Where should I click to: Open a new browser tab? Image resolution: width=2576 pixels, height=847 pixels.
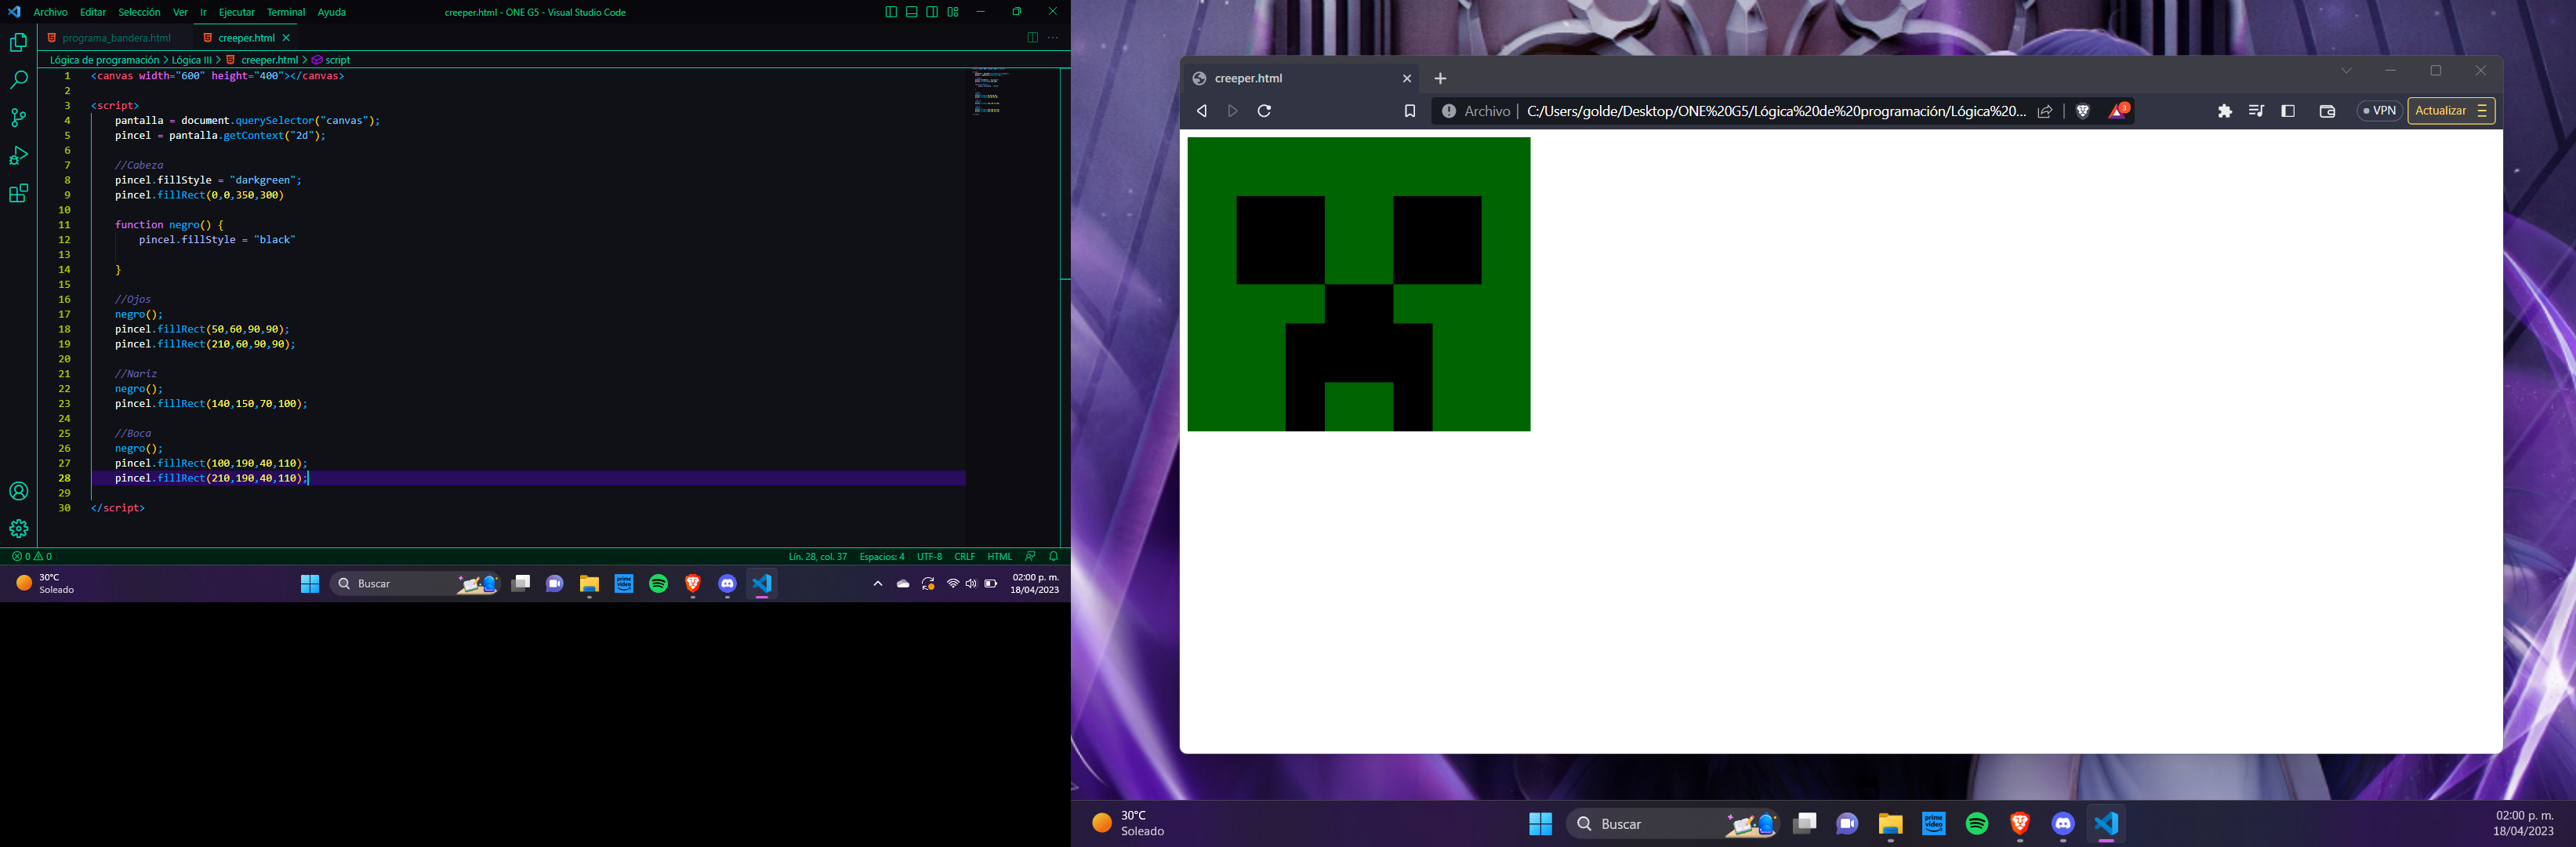coord(1440,78)
